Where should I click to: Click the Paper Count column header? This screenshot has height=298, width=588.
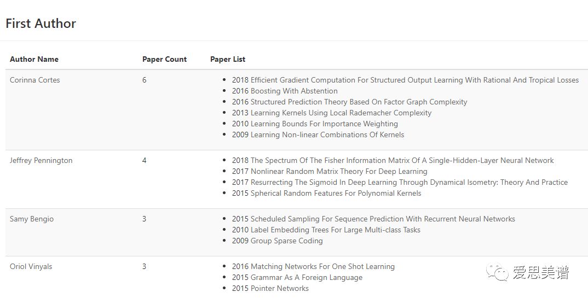click(164, 59)
